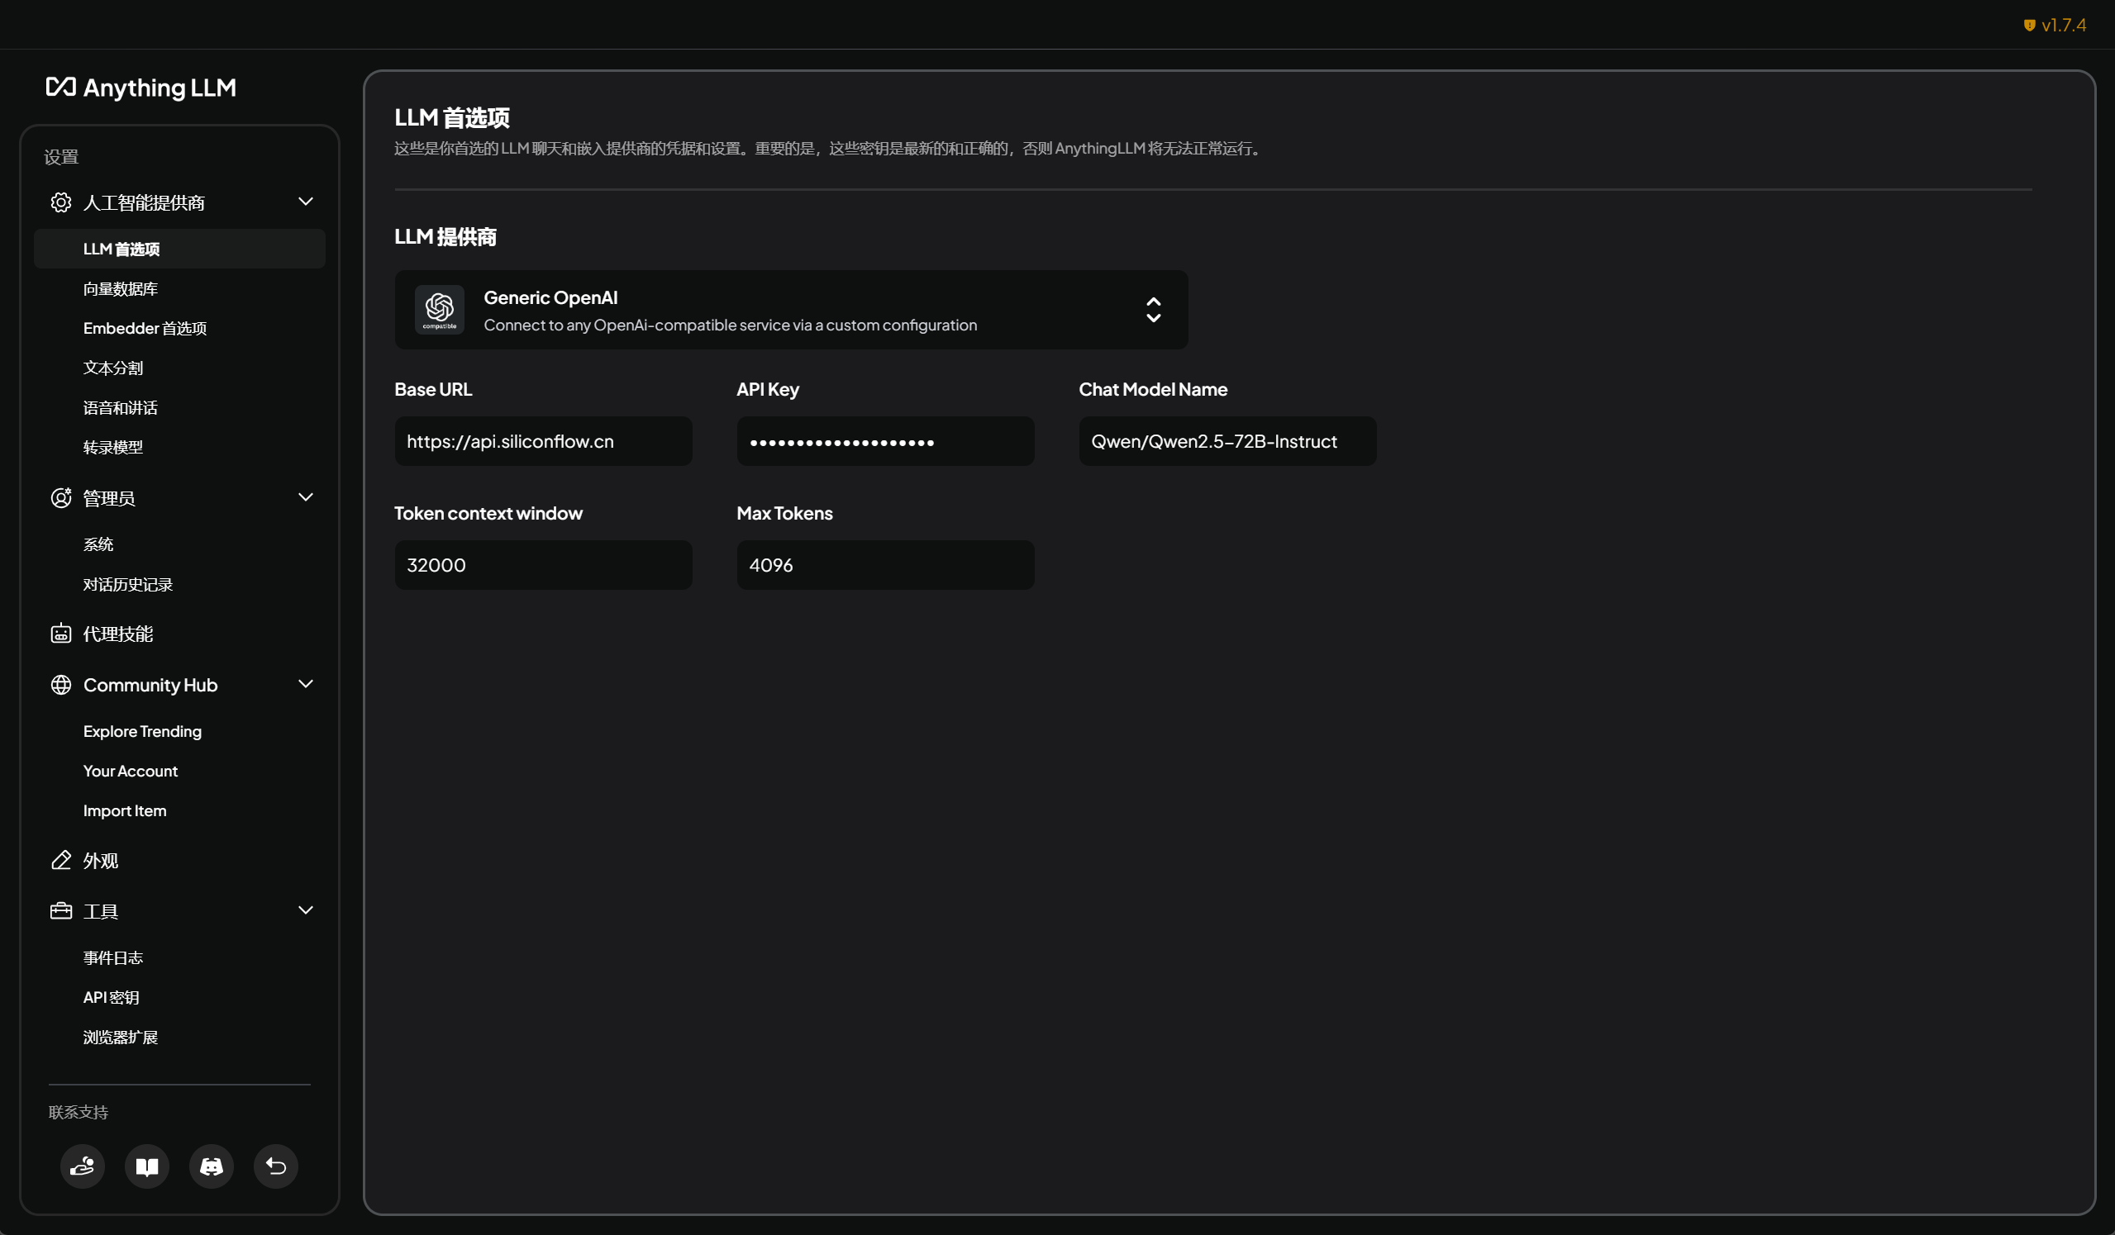Open 代理技能 agent skills section
This screenshot has height=1235, width=2115.
(117, 634)
